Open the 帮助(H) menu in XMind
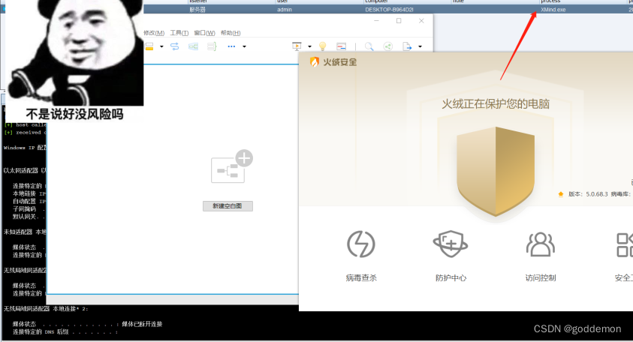This screenshot has height=342, width=633. [x=231, y=33]
